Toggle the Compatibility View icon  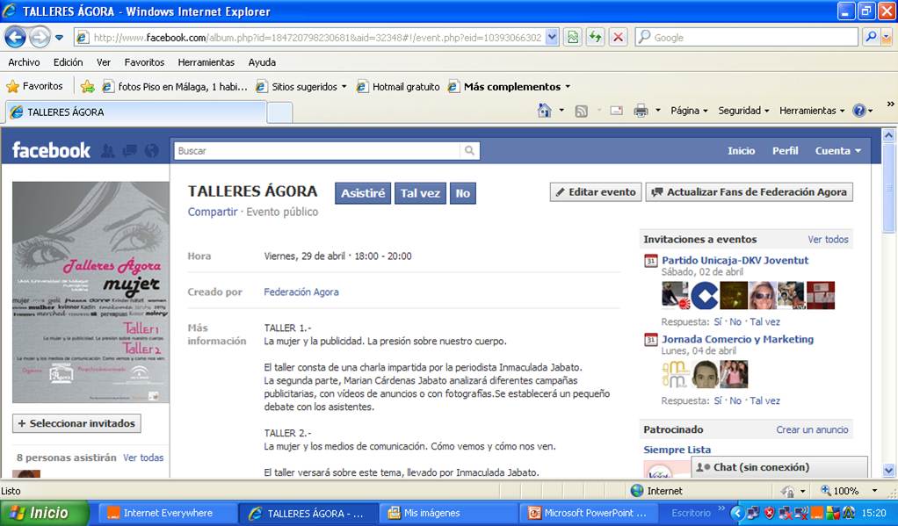(573, 38)
